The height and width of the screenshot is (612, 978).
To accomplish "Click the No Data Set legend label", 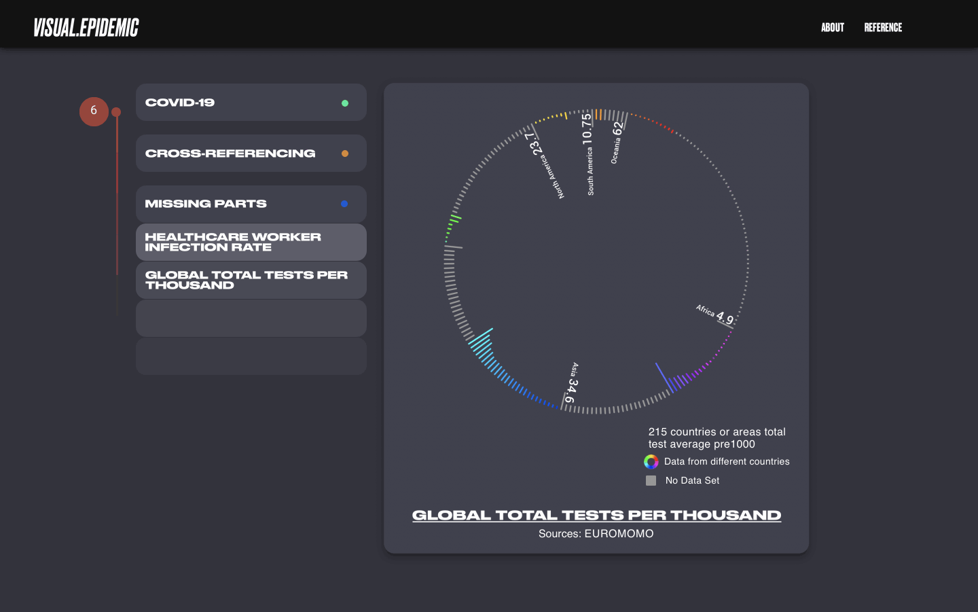I will pyautogui.click(x=692, y=480).
